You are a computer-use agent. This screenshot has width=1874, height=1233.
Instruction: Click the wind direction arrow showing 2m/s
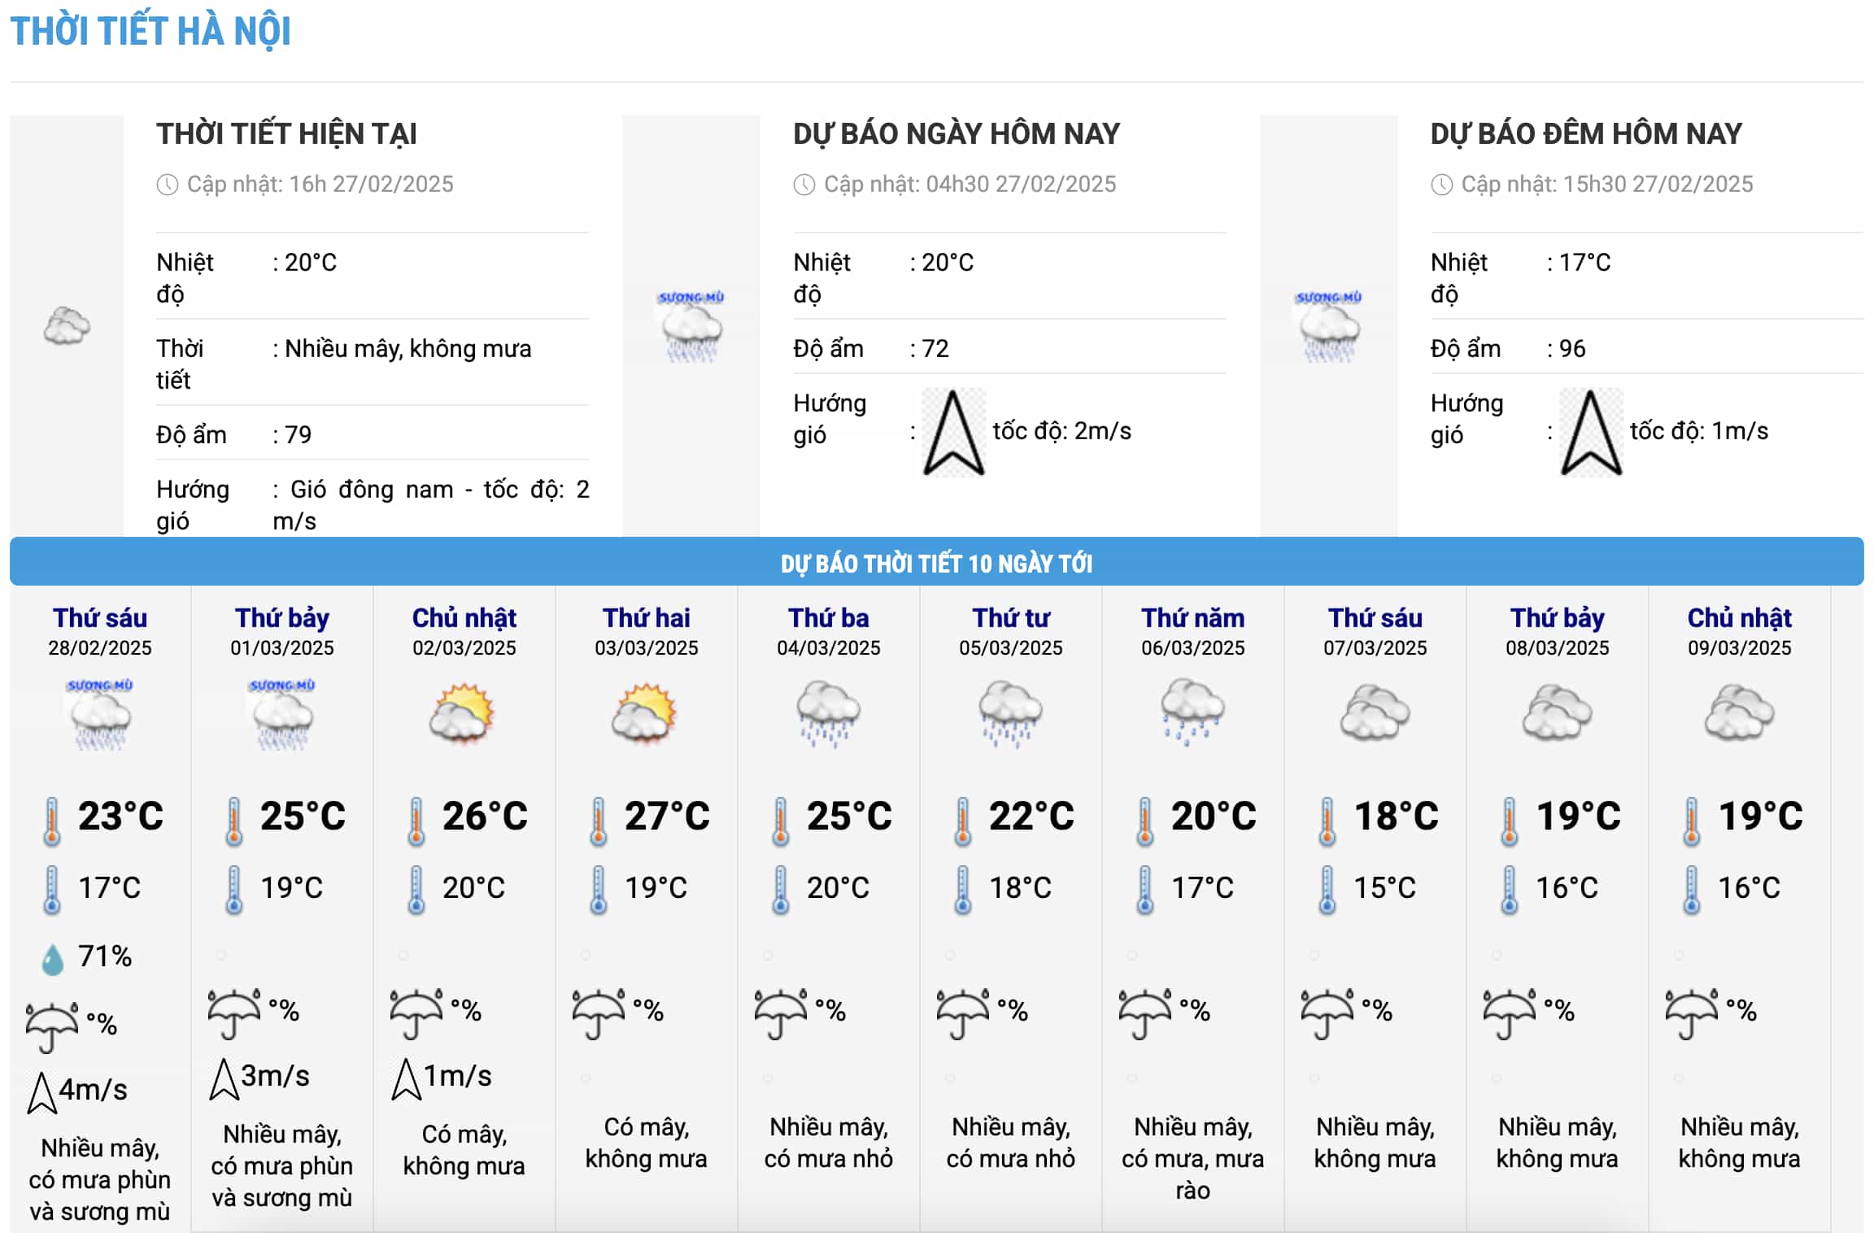click(953, 432)
